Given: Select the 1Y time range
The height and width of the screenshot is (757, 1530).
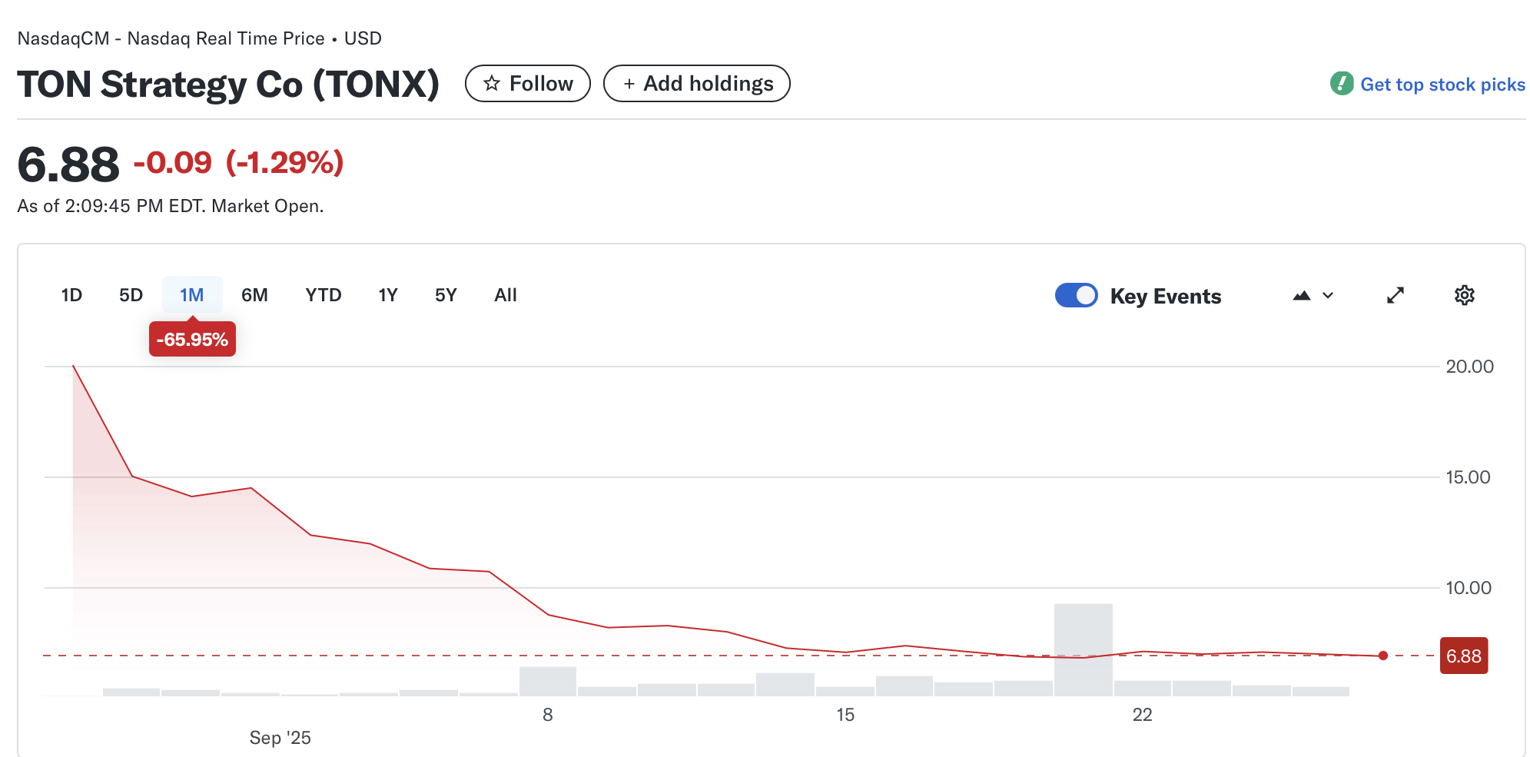Looking at the screenshot, I should [x=388, y=296].
